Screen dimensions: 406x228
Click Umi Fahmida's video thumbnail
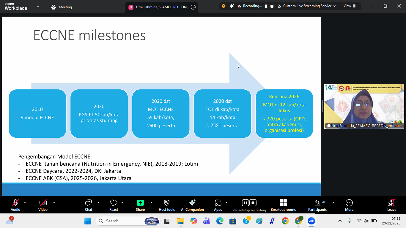364,106
